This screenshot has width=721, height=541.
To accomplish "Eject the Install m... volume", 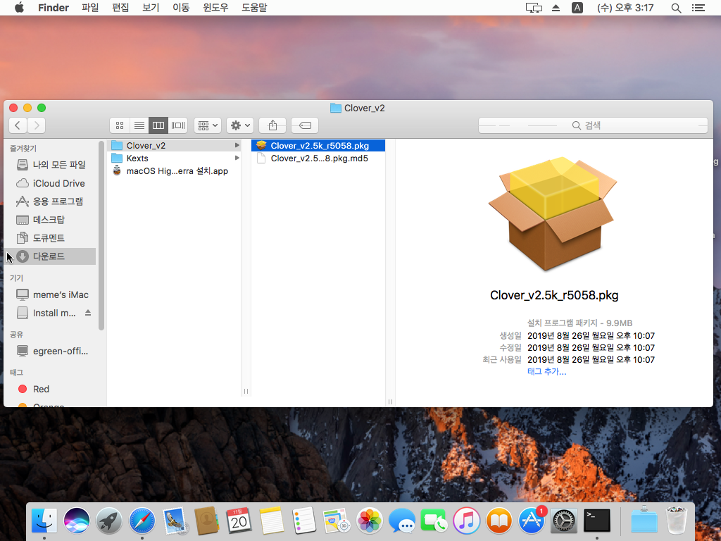I will tap(88, 313).
